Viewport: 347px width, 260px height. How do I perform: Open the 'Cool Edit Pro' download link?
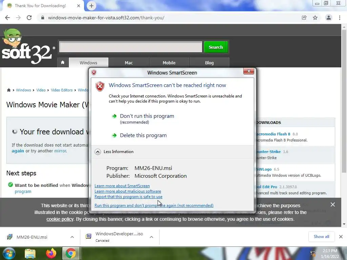click(266, 187)
